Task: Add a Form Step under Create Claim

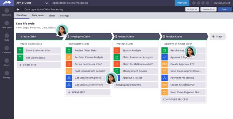Action: point(39,65)
